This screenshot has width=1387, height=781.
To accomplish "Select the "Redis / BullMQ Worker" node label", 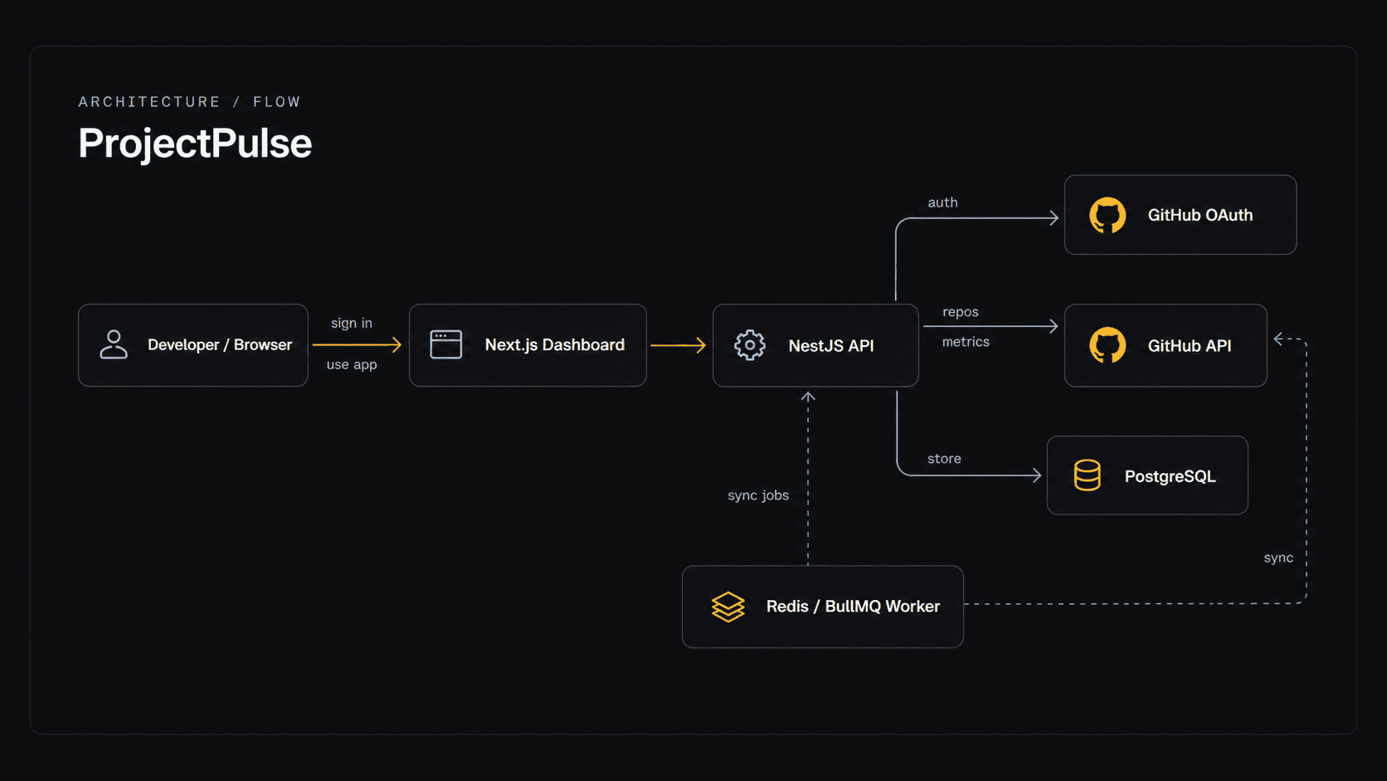I will click(853, 607).
